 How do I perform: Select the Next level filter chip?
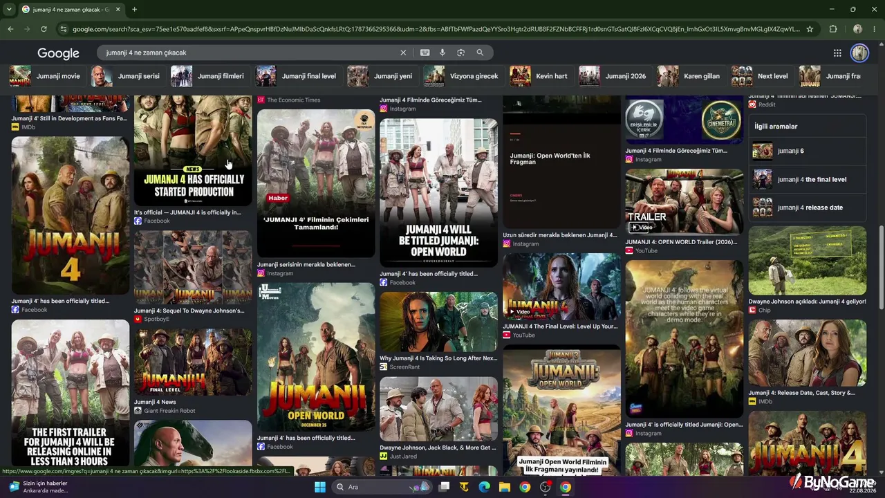pos(761,76)
